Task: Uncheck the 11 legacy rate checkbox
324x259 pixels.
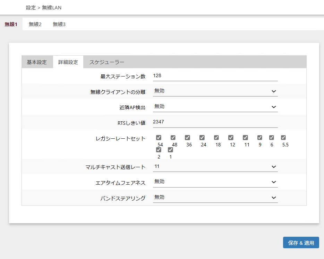Action: coord(245,138)
